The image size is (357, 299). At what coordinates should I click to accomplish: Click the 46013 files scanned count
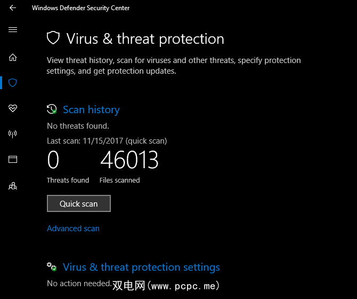pos(129,160)
